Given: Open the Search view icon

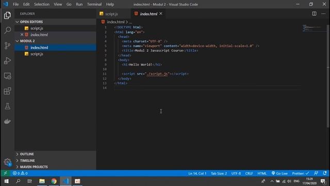Looking at the screenshot, I should pos(7,30).
